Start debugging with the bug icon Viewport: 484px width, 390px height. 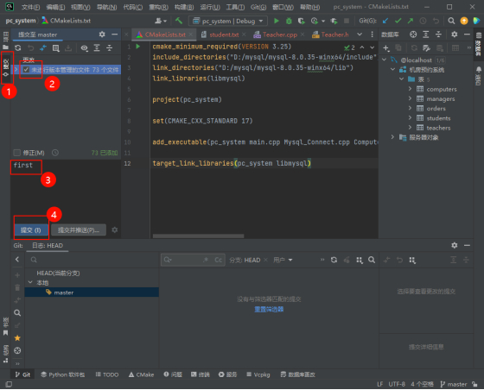tap(289, 21)
